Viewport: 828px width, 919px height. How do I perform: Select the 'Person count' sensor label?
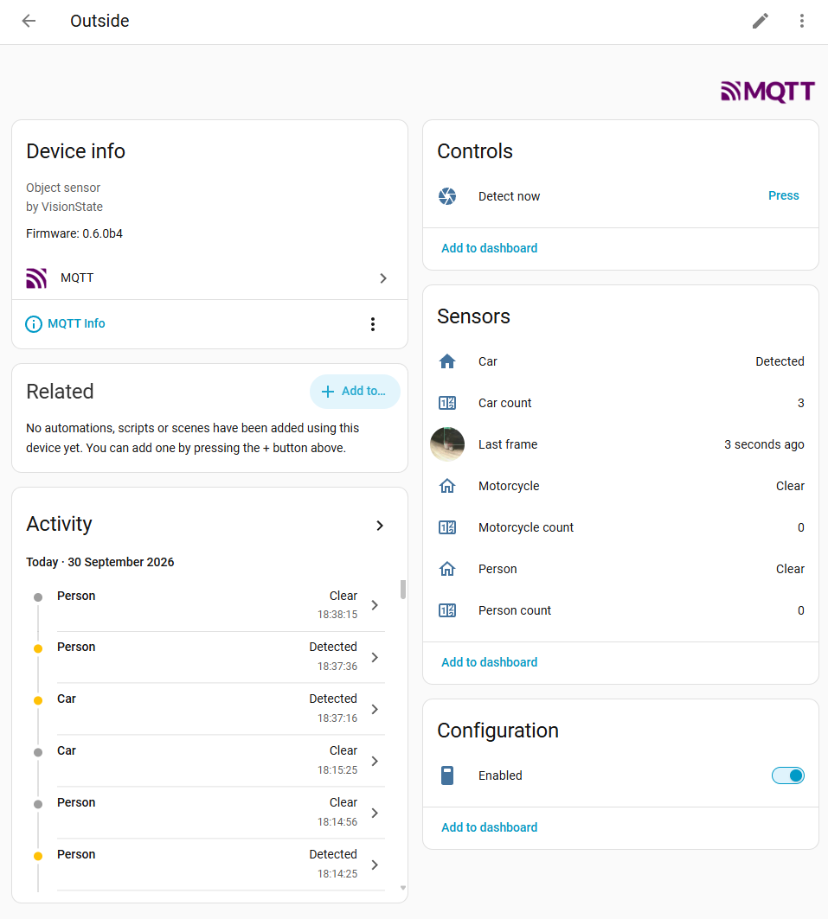pyautogui.click(x=515, y=610)
